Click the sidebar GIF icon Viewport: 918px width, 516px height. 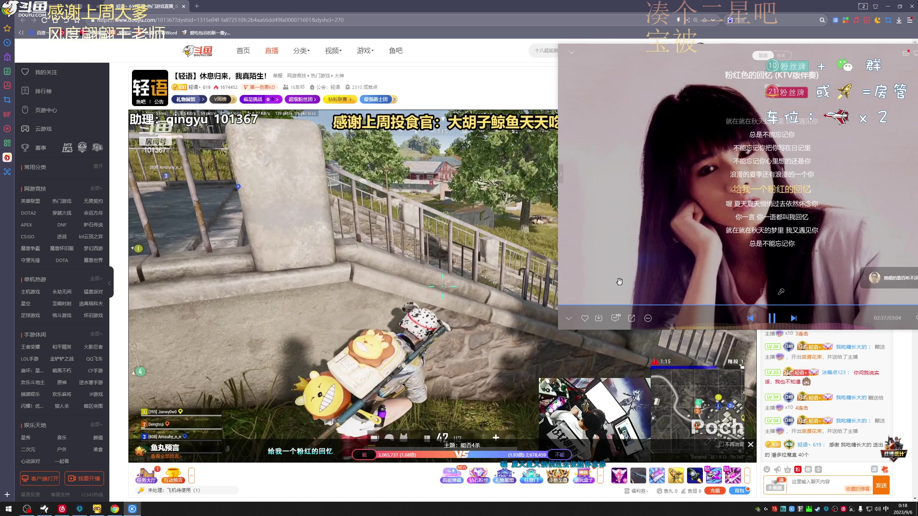pyautogui.click(x=7, y=114)
